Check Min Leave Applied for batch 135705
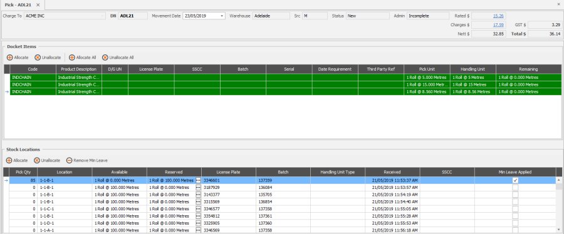The width and height of the screenshot is (564, 234). tap(516, 195)
